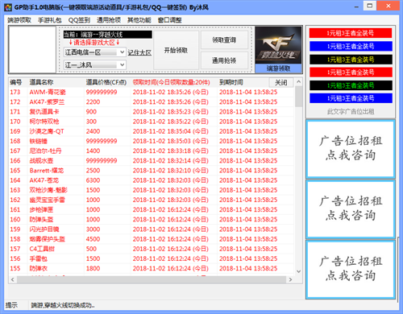Select row 172 AK47-紫罗兰
The image size is (403, 314).
coord(152,102)
